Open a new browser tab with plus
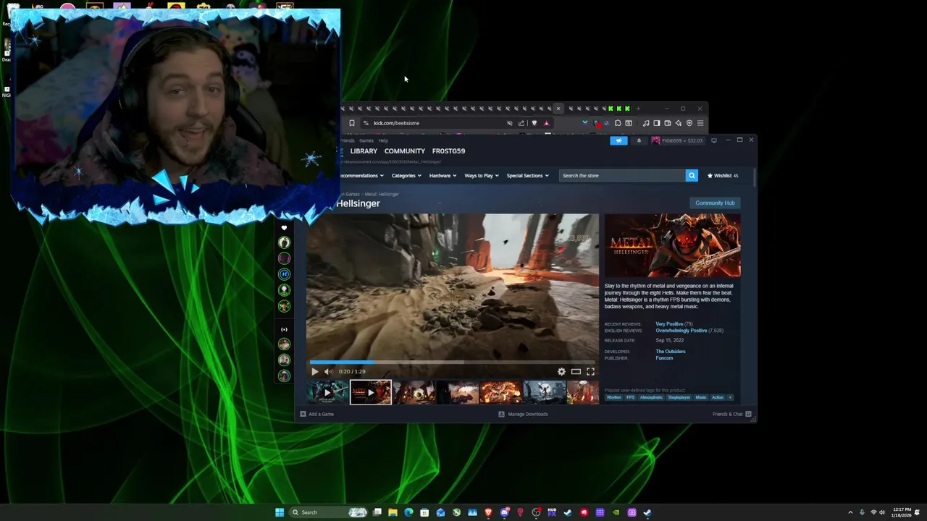The height and width of the screenshot is (521, 927). 638,109
